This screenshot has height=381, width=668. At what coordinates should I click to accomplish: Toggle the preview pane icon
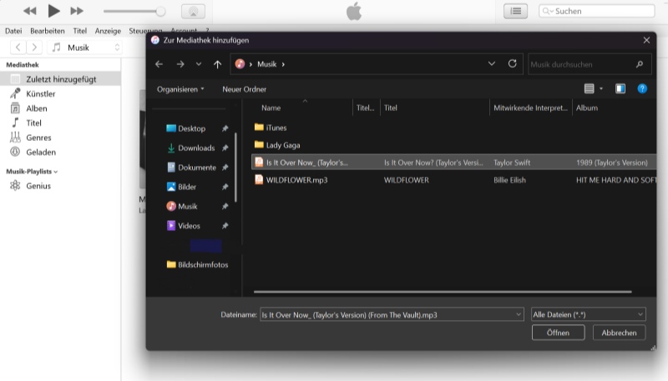620,88
